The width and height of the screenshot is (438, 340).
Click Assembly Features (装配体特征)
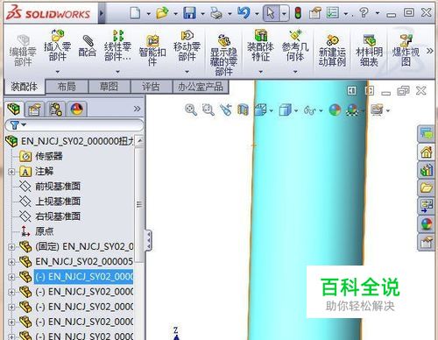point(260,46)
